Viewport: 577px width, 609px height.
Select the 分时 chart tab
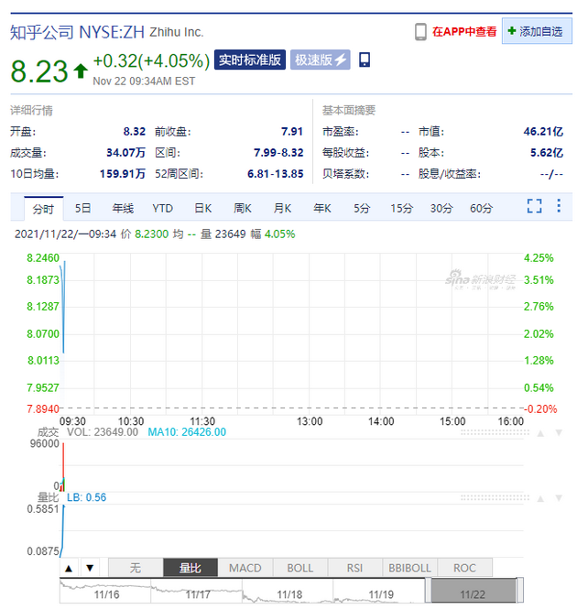tap(44, 209)
